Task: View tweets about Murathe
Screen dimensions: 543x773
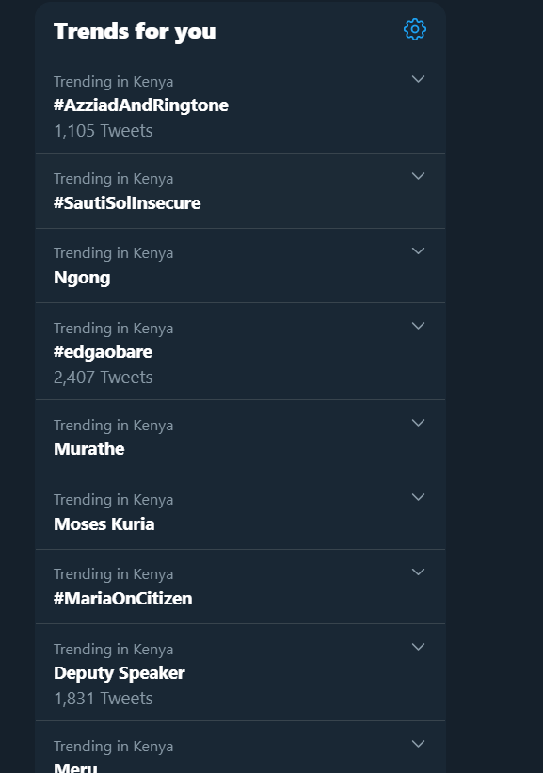Action: [x=88, y=449]
